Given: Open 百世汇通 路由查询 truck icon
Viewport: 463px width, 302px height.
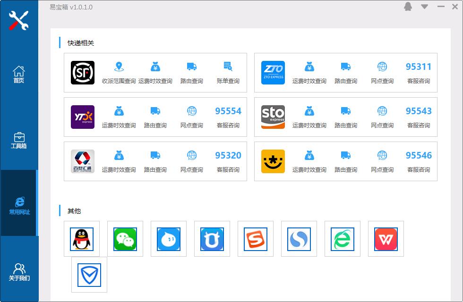Looking at the screenshot, I should point(155,155).
